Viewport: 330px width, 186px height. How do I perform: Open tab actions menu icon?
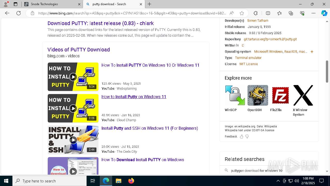tap(15, 4)
